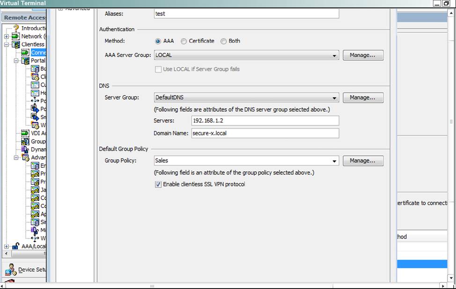The image size is (456, 289).
Task: Select the AAA authentication method
Action: pyautogui.click(x=158, y=41)
